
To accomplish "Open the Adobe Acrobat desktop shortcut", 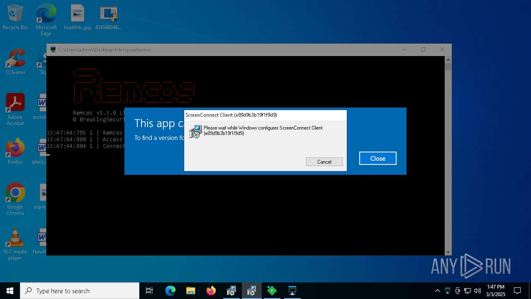I will click(x=15, y=110).
